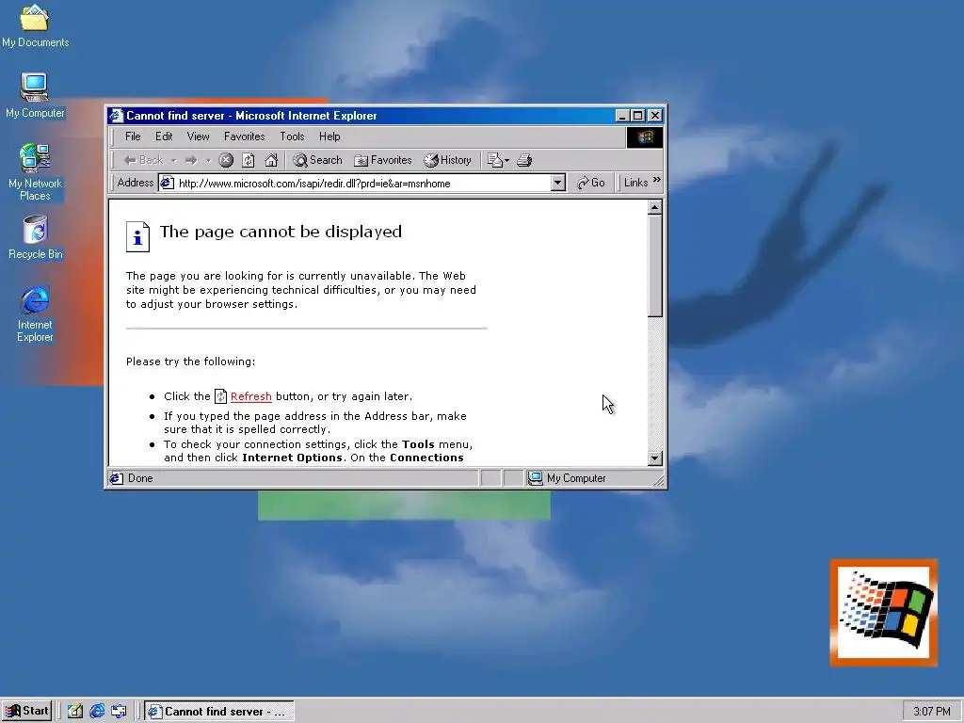
Task: Open Forward history dropdown arrow
Action: 208,161
